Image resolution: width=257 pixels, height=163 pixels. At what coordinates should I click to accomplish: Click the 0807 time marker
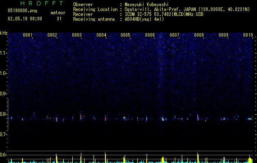coord(174,35)
